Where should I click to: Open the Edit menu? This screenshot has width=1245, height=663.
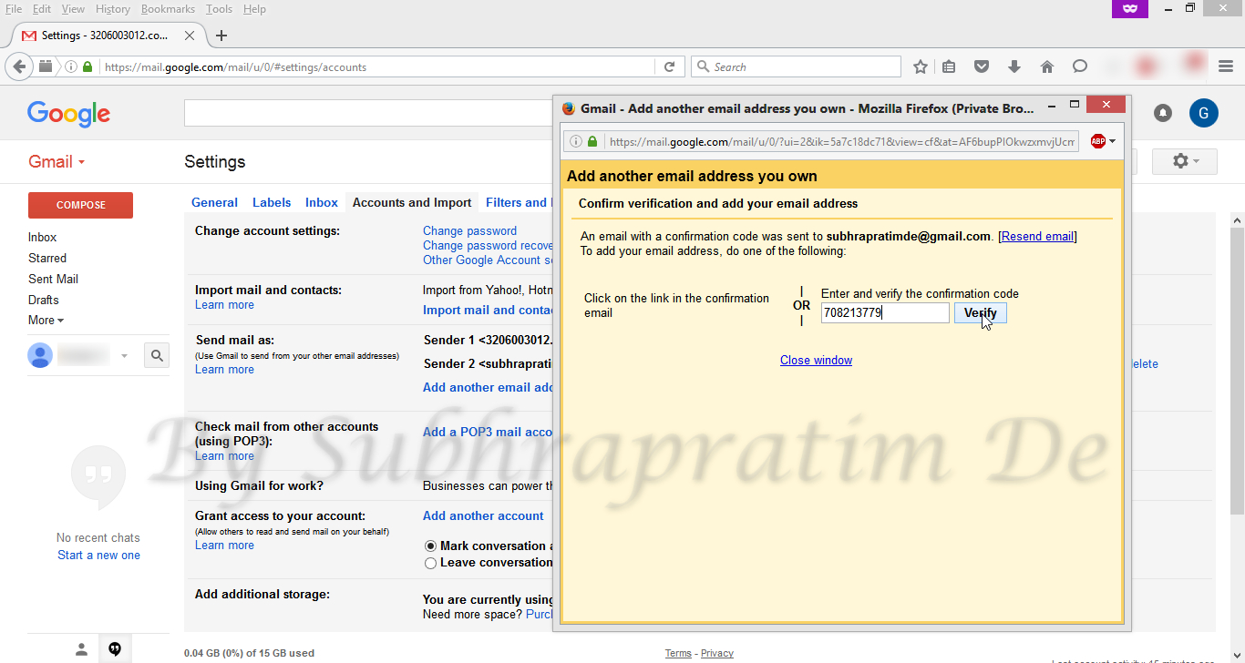tap(42, 9)
